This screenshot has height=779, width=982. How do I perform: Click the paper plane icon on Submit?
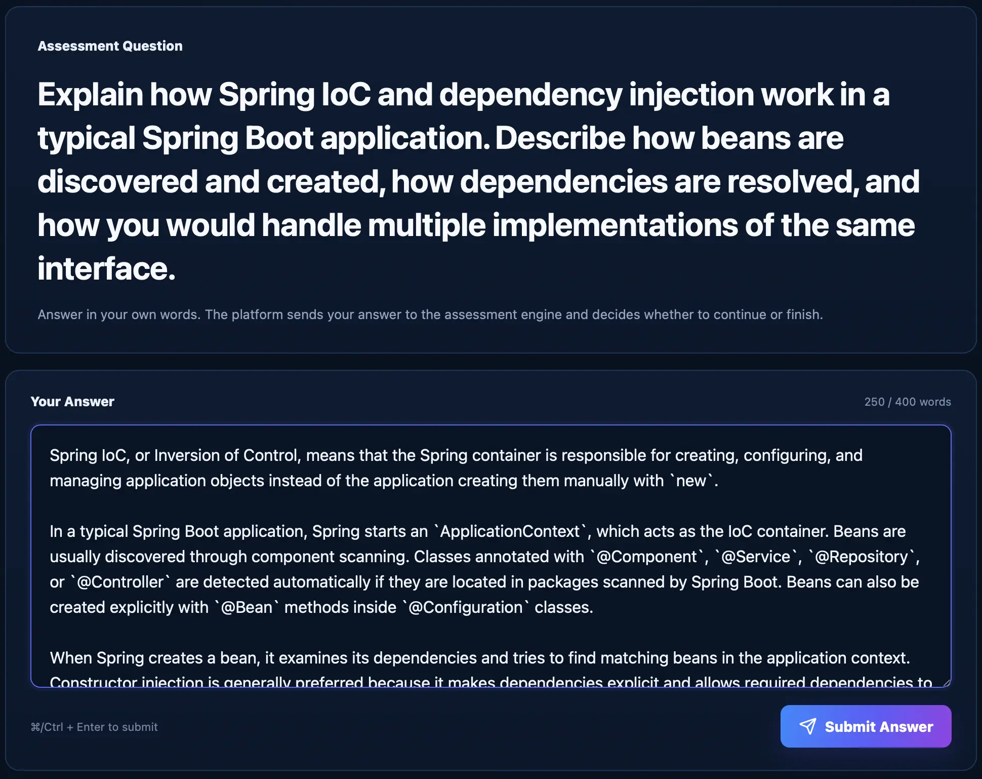point(808,726)
